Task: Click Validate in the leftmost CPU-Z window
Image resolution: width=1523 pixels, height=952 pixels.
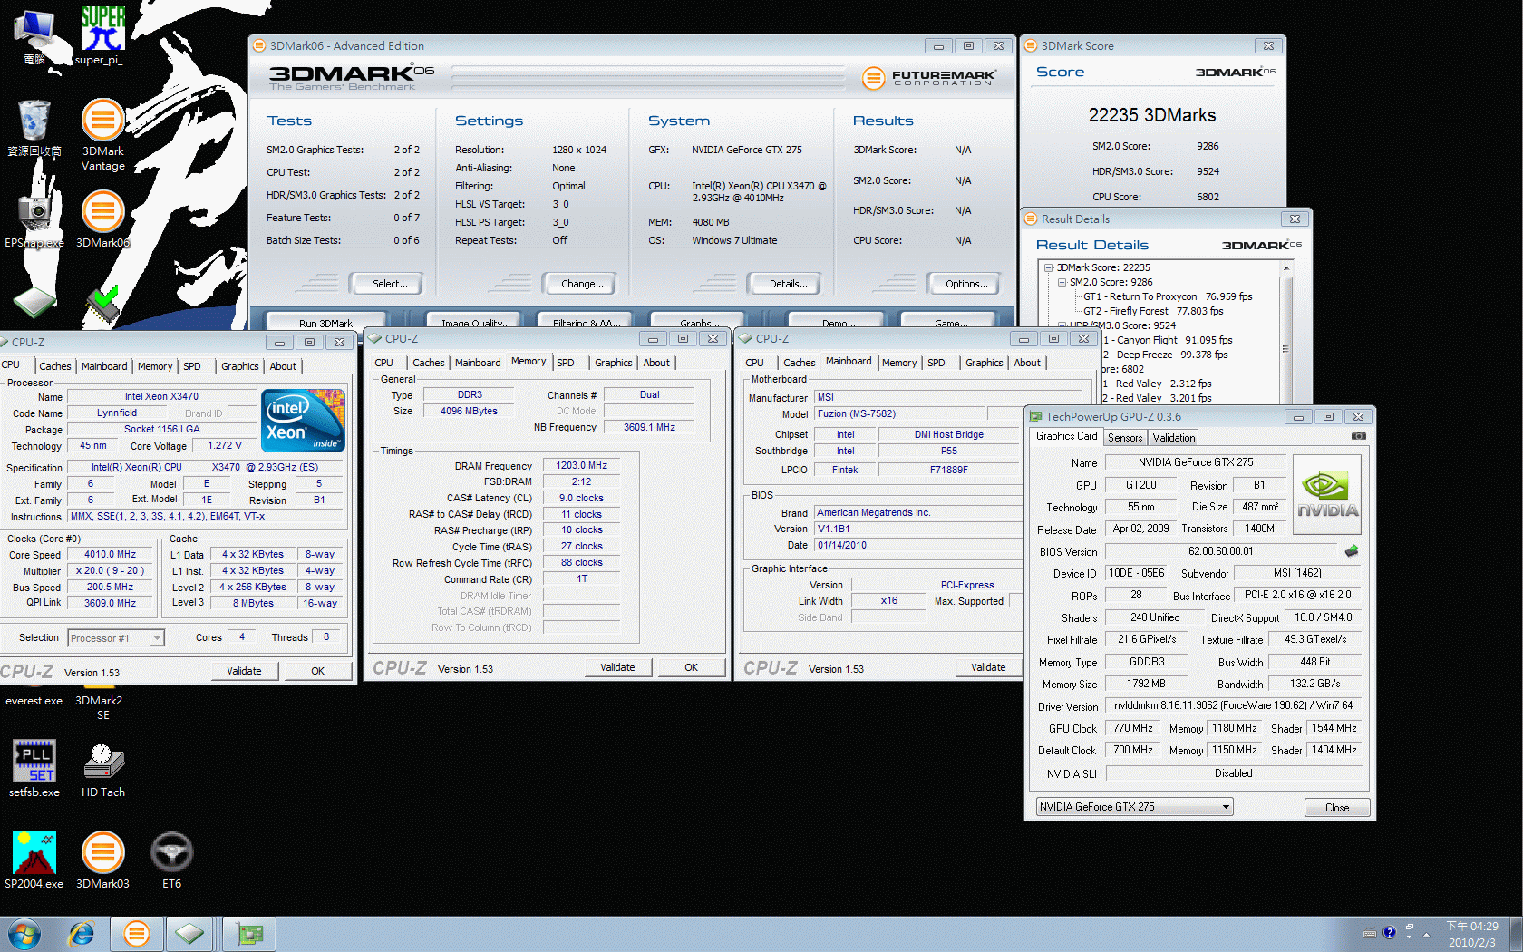Action: tap(244, 671)
